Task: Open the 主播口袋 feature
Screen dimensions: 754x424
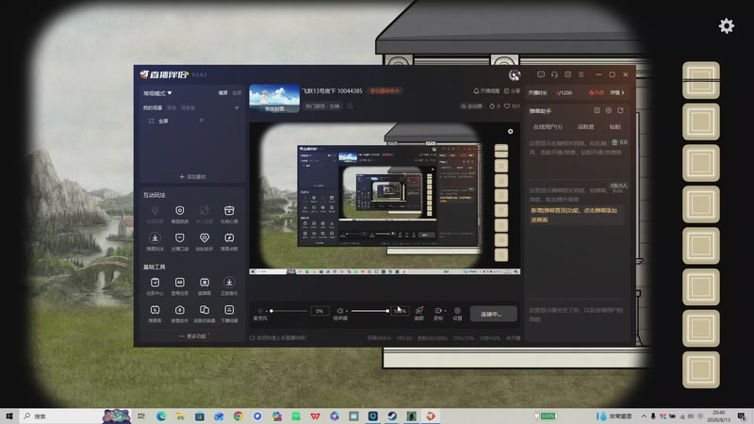Action: pos(179,242)
